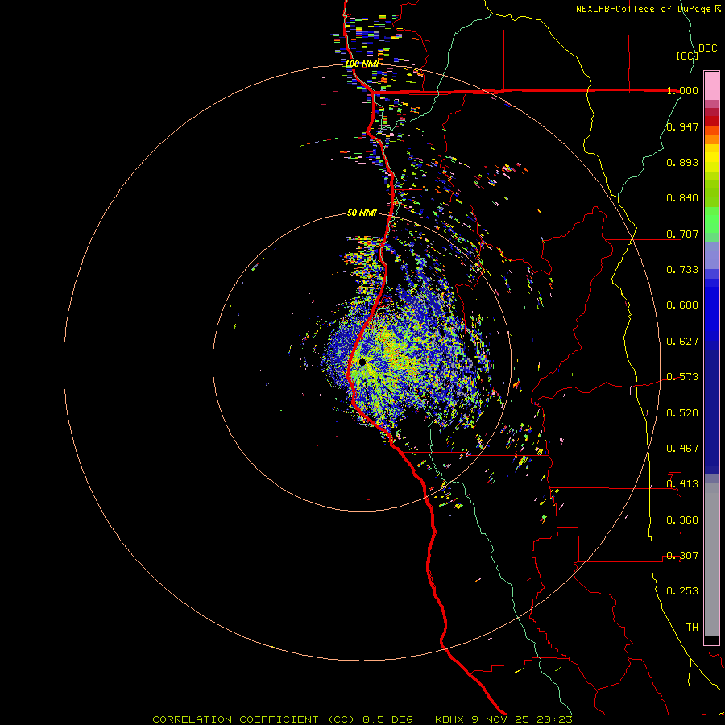Select the 0.893 scale value
The width and height of the screenshot is (725, 725).
click(x=682, y=162)
